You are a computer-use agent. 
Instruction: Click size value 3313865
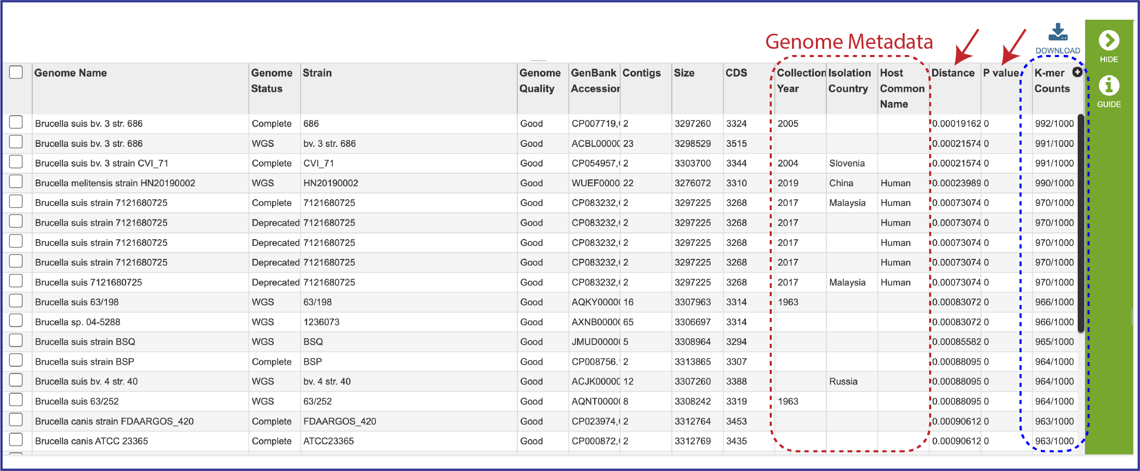coord(692,362)
